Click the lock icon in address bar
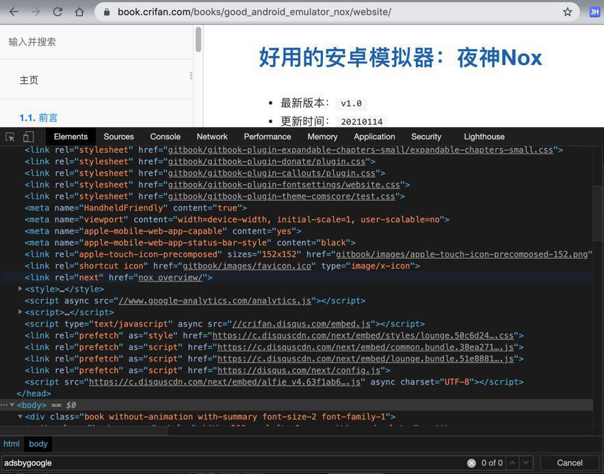 [107, 12]
